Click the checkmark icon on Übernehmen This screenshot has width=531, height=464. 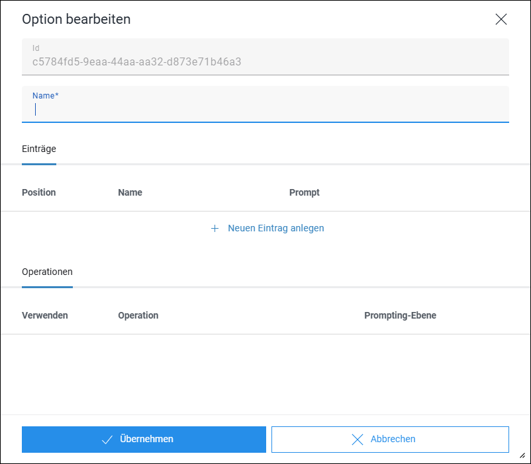pyautogui.click(x=107, y=440)
